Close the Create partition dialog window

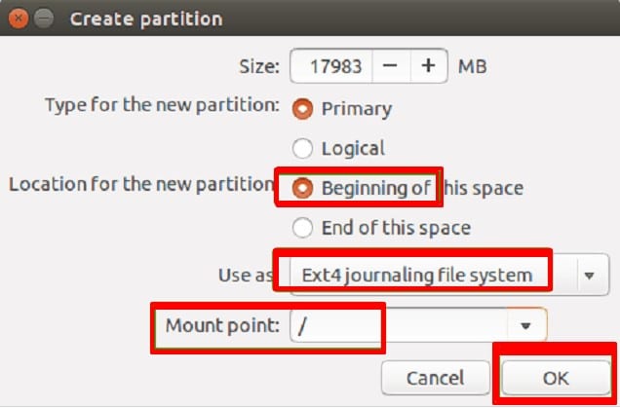19,19
